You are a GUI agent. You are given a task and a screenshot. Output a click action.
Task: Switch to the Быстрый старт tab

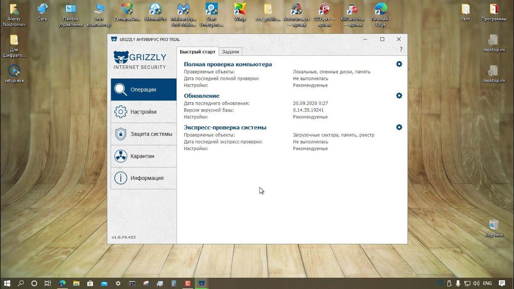(x=198, y=52)
